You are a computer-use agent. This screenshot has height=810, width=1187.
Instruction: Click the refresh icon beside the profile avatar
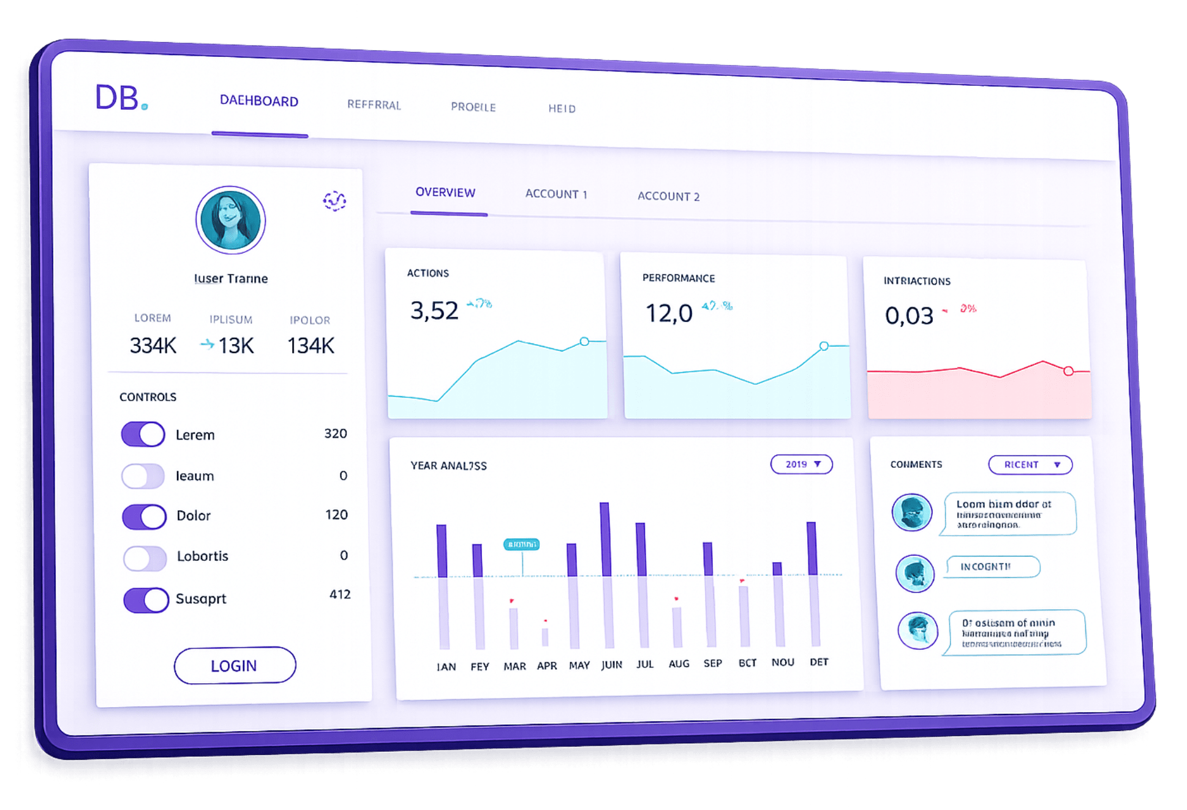[x=334, y=201]
